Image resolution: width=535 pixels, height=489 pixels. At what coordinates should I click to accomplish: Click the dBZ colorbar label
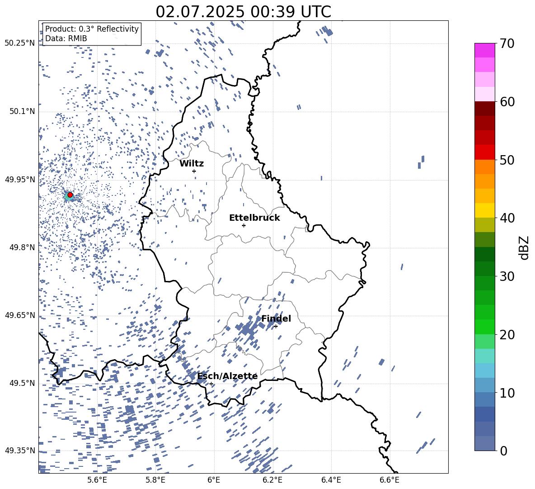tap(524, 247)
